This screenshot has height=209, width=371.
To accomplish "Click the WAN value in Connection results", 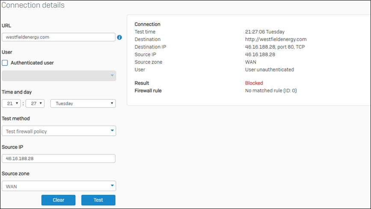I will (x=251, y=62).
